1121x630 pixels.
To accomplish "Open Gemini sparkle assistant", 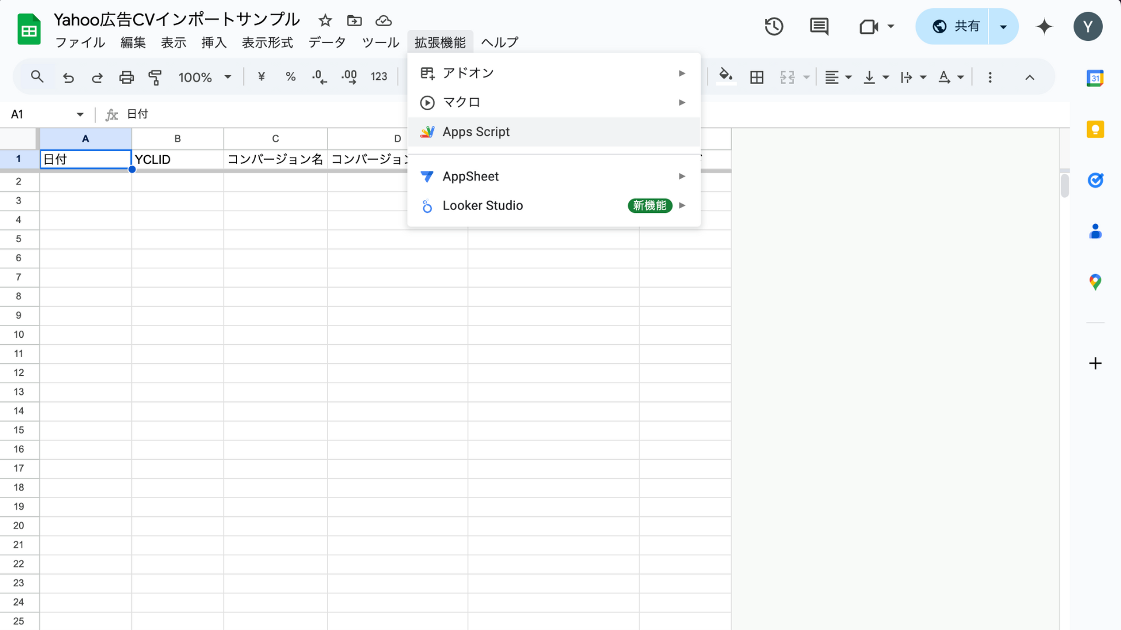I will pos(1044,26).
